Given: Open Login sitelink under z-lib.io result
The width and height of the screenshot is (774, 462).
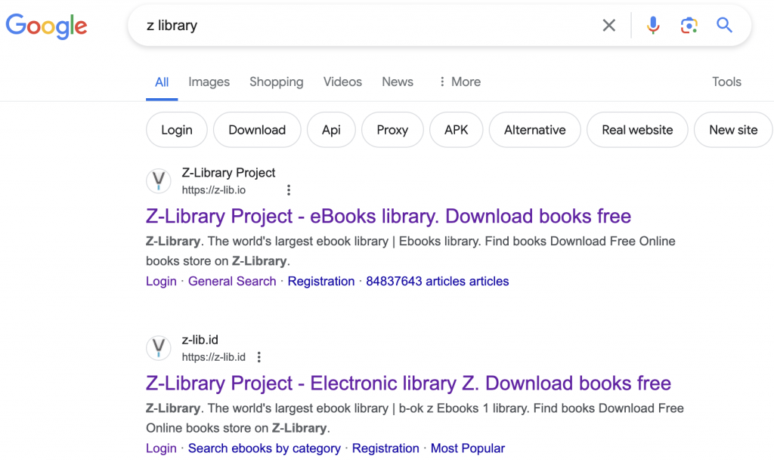Looking at the screenshot, I should point(161,281).
